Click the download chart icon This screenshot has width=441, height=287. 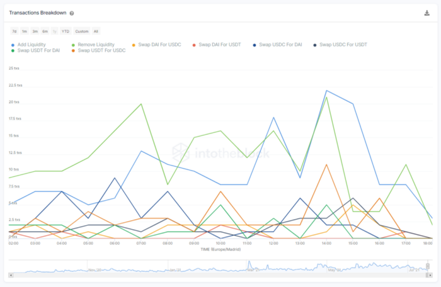[x=427, y=13]
